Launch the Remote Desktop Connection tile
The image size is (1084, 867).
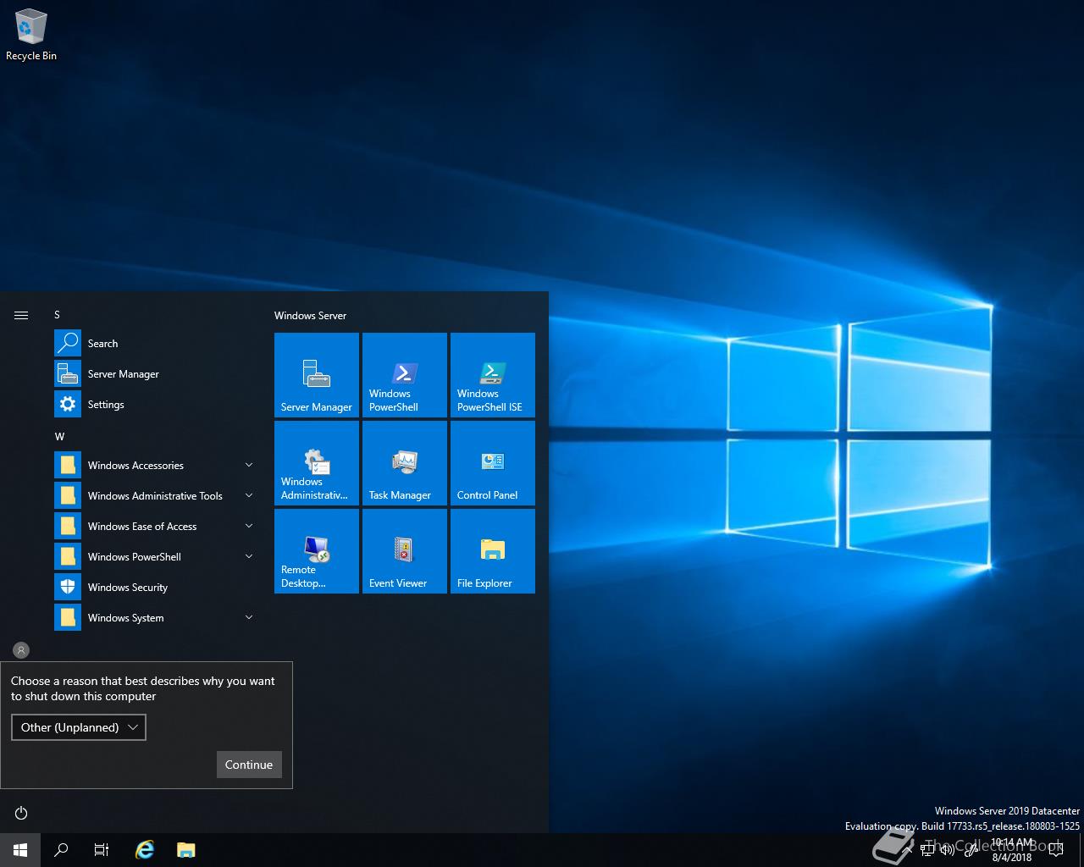[x=317, y=551]
